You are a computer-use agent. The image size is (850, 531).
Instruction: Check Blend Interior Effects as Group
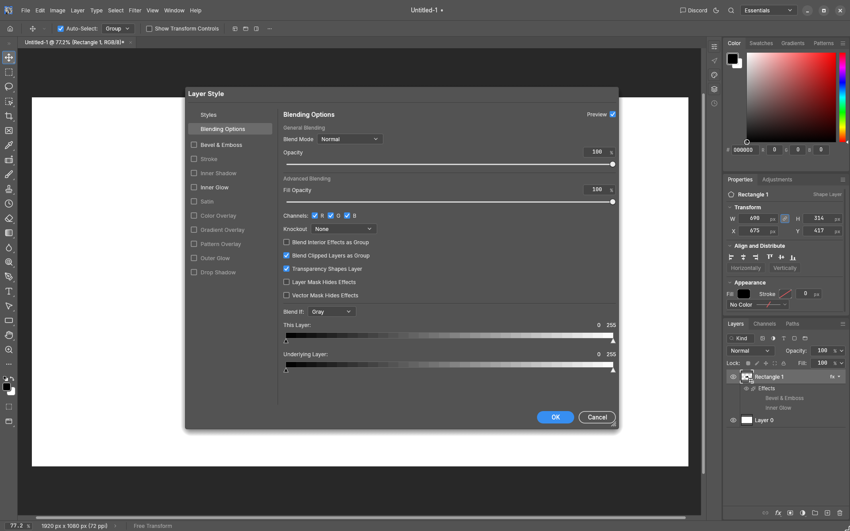click(x=286, y=242)
